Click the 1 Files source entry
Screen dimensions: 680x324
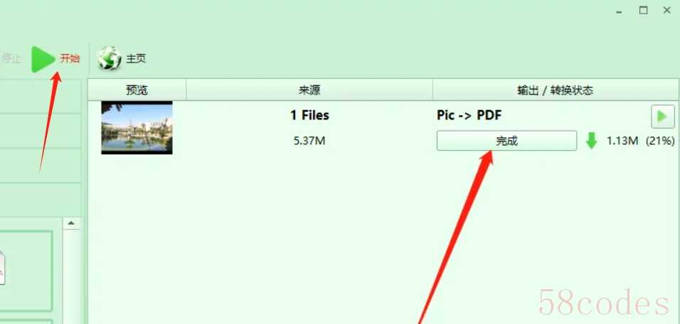tap(309, 115)
